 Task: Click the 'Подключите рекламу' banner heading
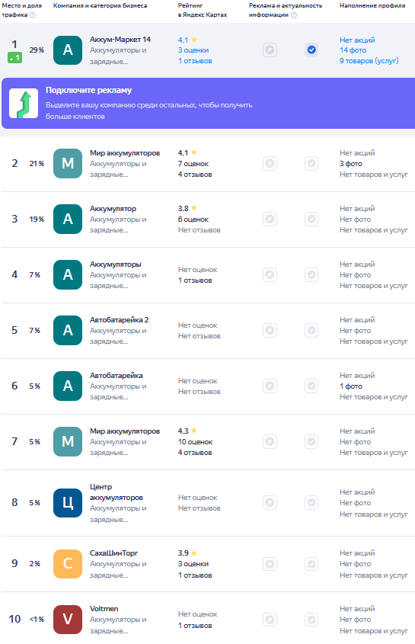(x=88, y=91)
